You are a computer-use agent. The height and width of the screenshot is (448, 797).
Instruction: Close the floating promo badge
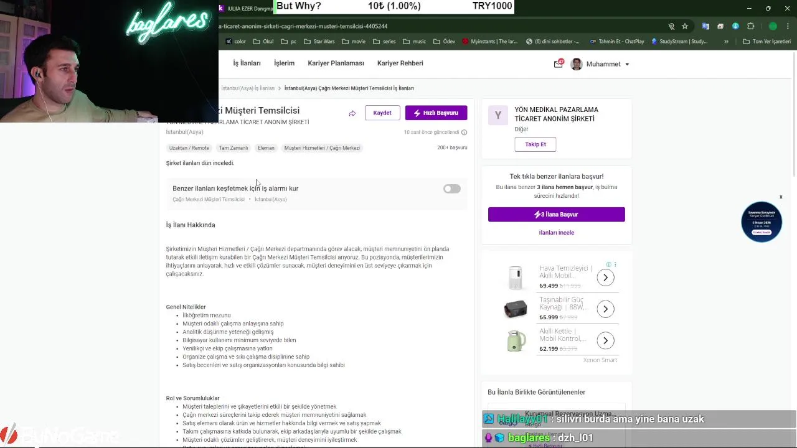click(x=781, y=197)
